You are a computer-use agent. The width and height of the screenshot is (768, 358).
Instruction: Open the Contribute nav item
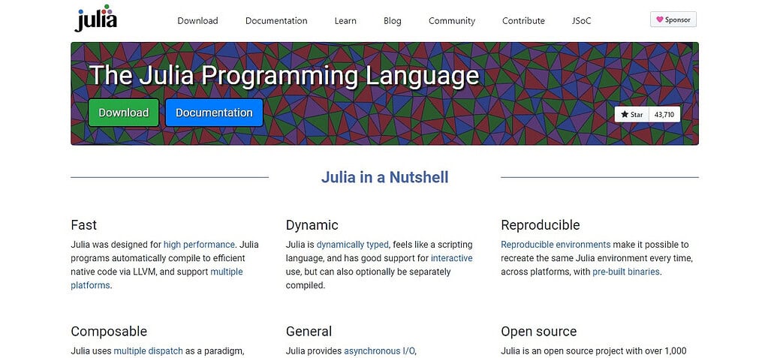click(523, 20)
